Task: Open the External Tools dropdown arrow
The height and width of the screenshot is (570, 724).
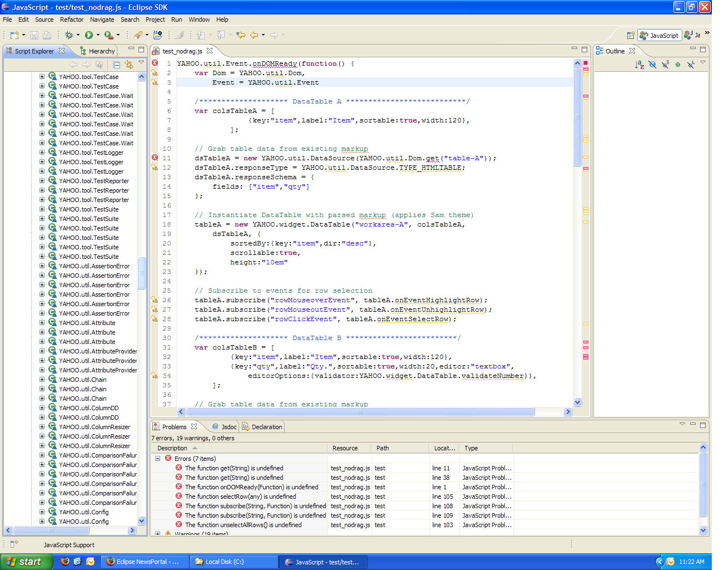Action: pos(118,35)
